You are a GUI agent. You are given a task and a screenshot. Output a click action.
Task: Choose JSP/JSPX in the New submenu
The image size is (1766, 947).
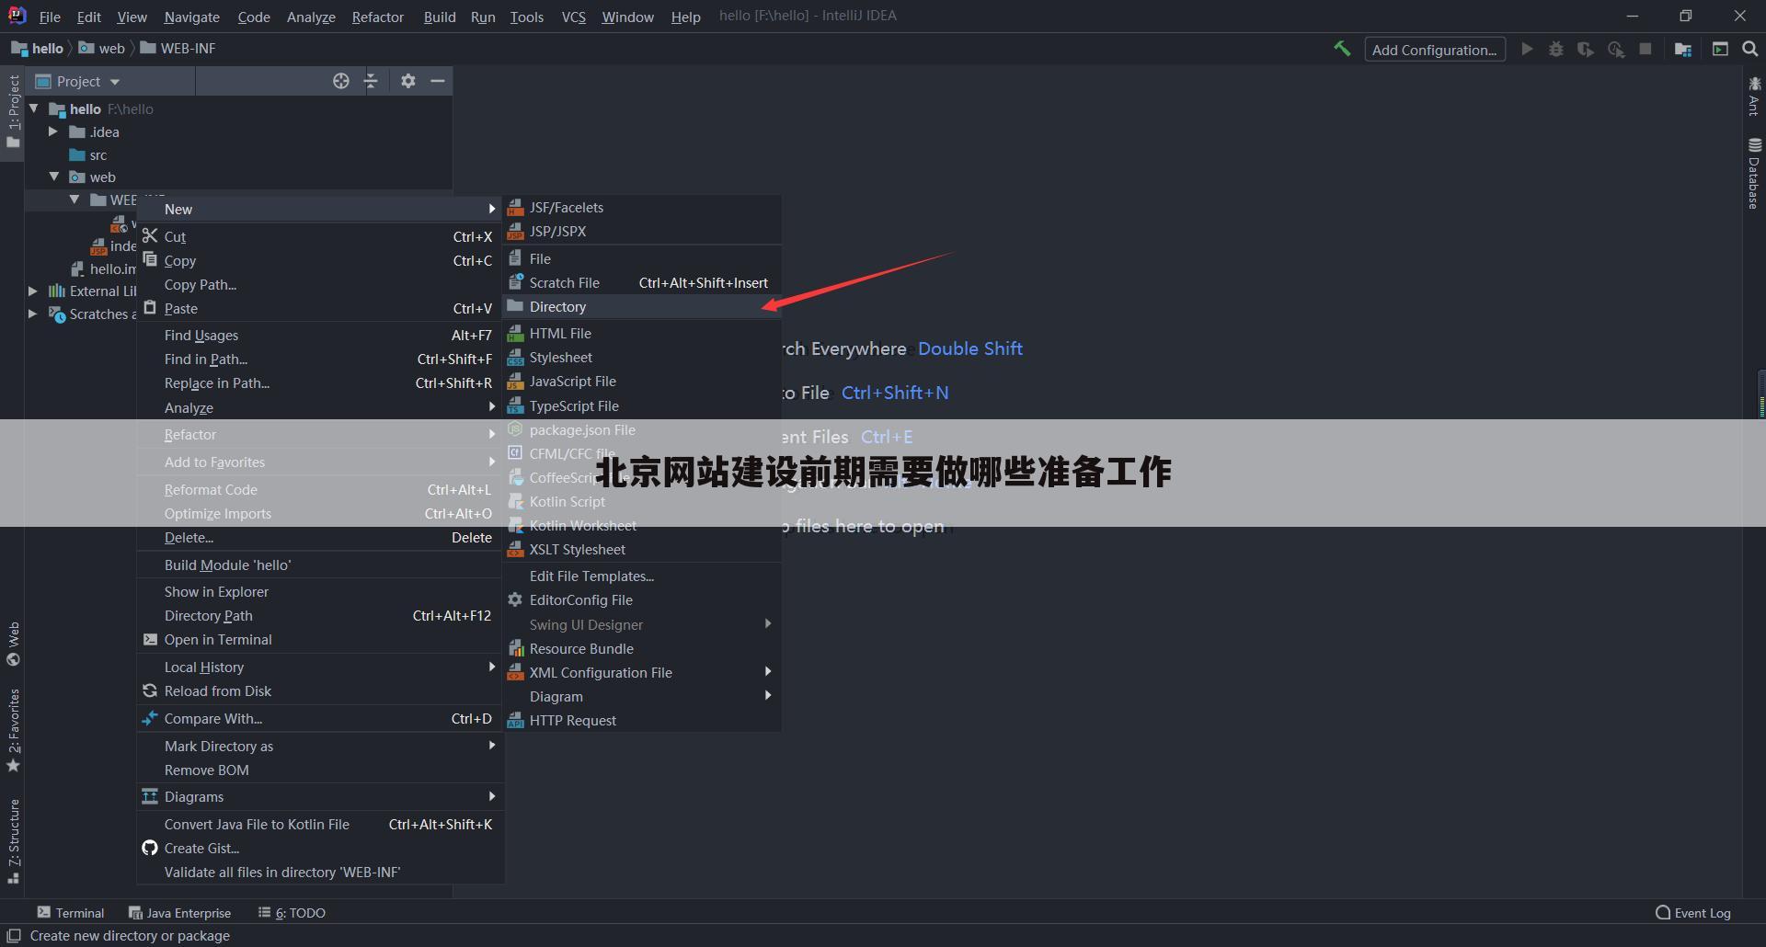[x=643, y=232]
